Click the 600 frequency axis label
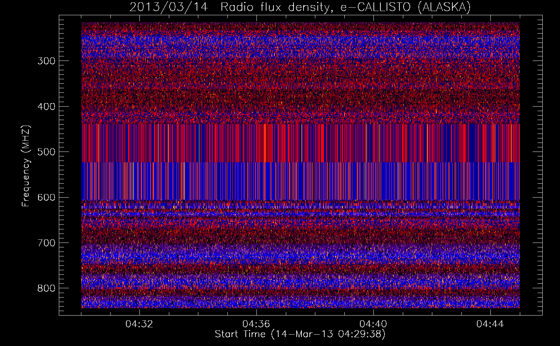 pyautogui.click(x=46, y=198)
